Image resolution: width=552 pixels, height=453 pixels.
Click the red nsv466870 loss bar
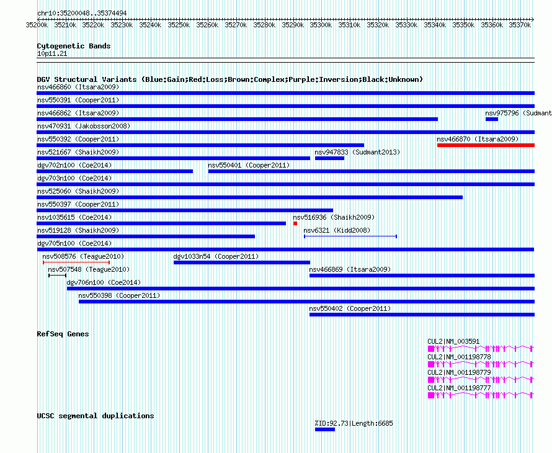coord(486,145)
